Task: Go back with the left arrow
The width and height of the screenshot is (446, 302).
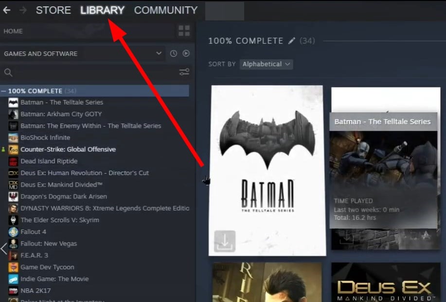Action: [6, 10]
